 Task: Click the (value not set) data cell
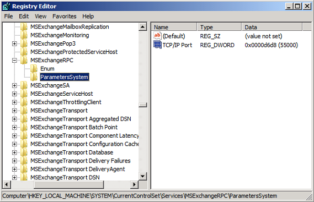[x=263, y=36]
